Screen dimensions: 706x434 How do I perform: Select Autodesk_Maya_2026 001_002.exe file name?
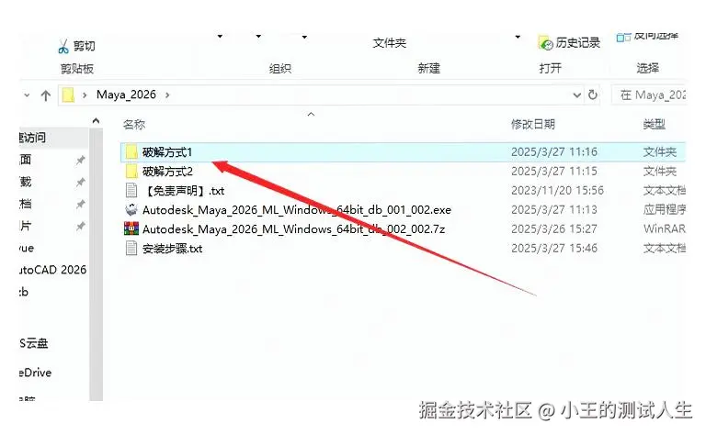click(x=297, y=210)
